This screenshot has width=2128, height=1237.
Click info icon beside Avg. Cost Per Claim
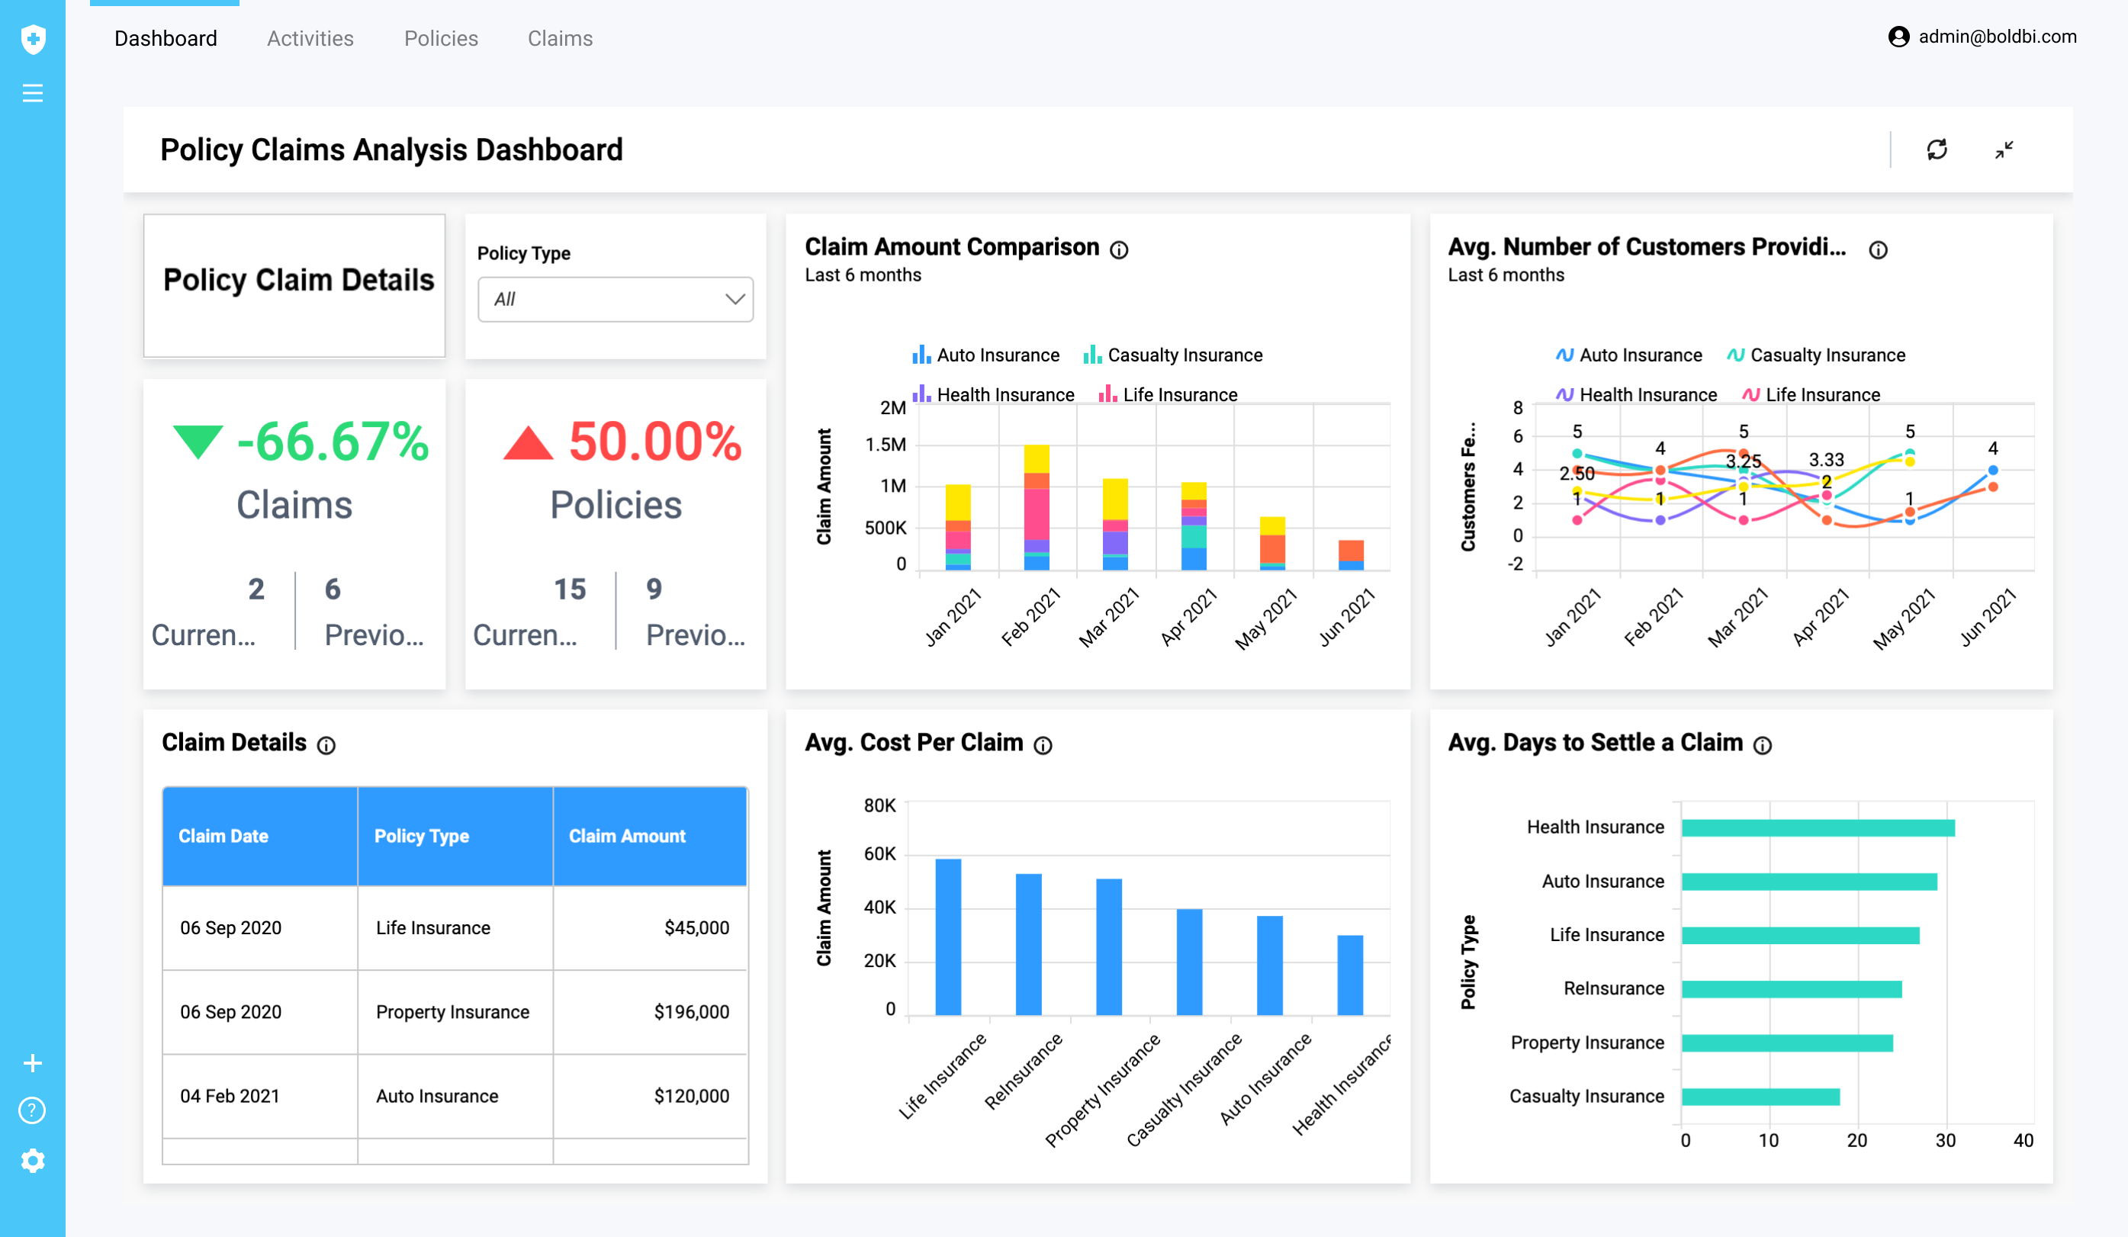pyautogui.click(x=1043, y=746)
